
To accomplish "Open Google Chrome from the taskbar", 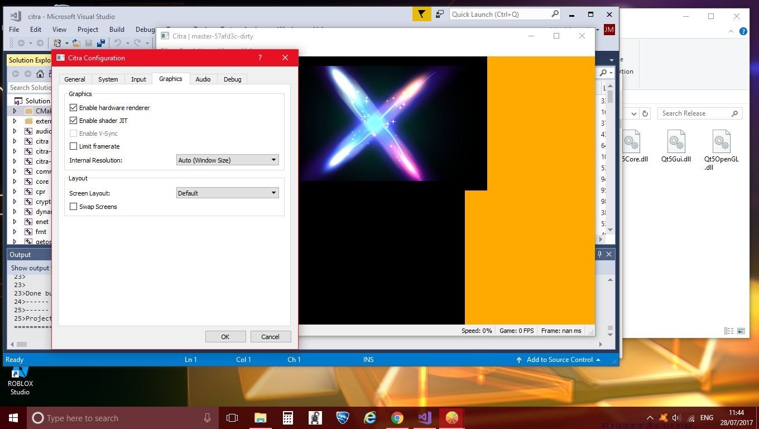I will click(x=397, y=418).
